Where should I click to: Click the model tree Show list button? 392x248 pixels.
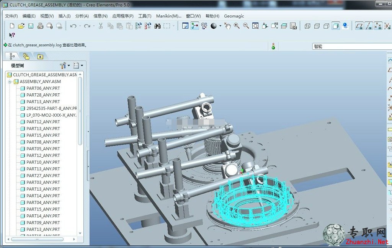[x=76, y=65]
